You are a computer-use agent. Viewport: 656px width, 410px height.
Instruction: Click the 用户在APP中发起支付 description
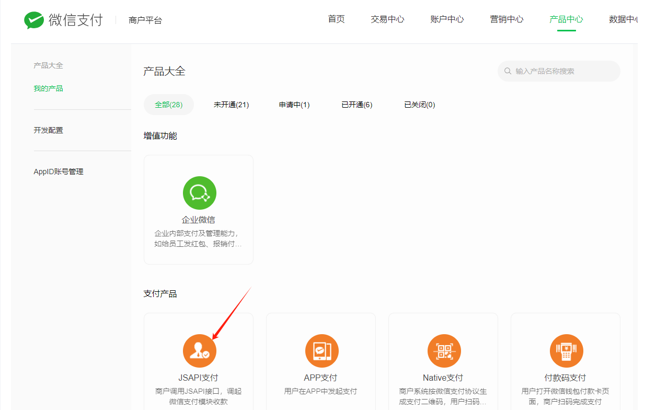[x=320, y=391]
